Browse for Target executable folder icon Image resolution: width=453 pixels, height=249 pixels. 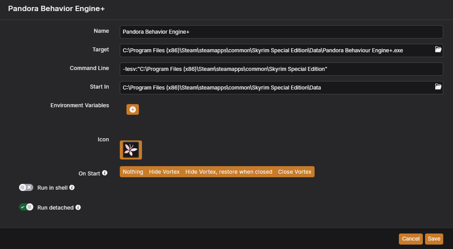point(438,49)
